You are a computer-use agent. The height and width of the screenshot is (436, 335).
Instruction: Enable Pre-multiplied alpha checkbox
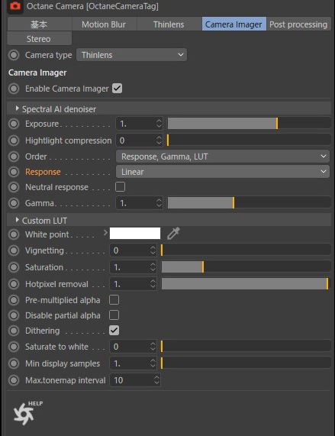[x=114, y=300]
